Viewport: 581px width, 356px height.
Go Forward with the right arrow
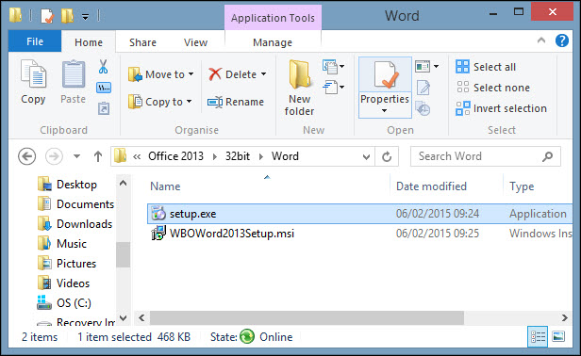(x=54, y=156)
